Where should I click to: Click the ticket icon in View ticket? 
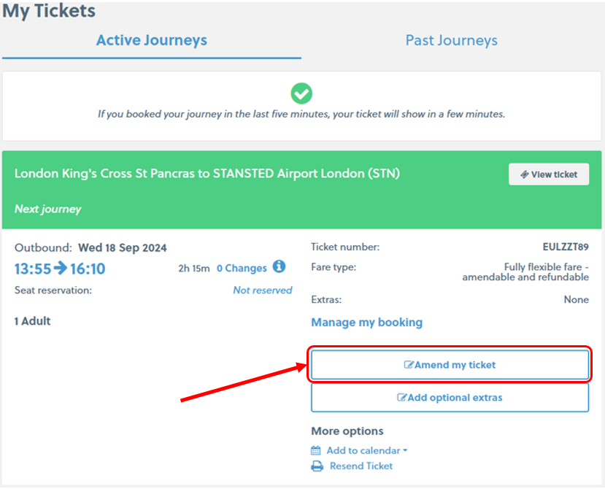(x=524, y=174)
